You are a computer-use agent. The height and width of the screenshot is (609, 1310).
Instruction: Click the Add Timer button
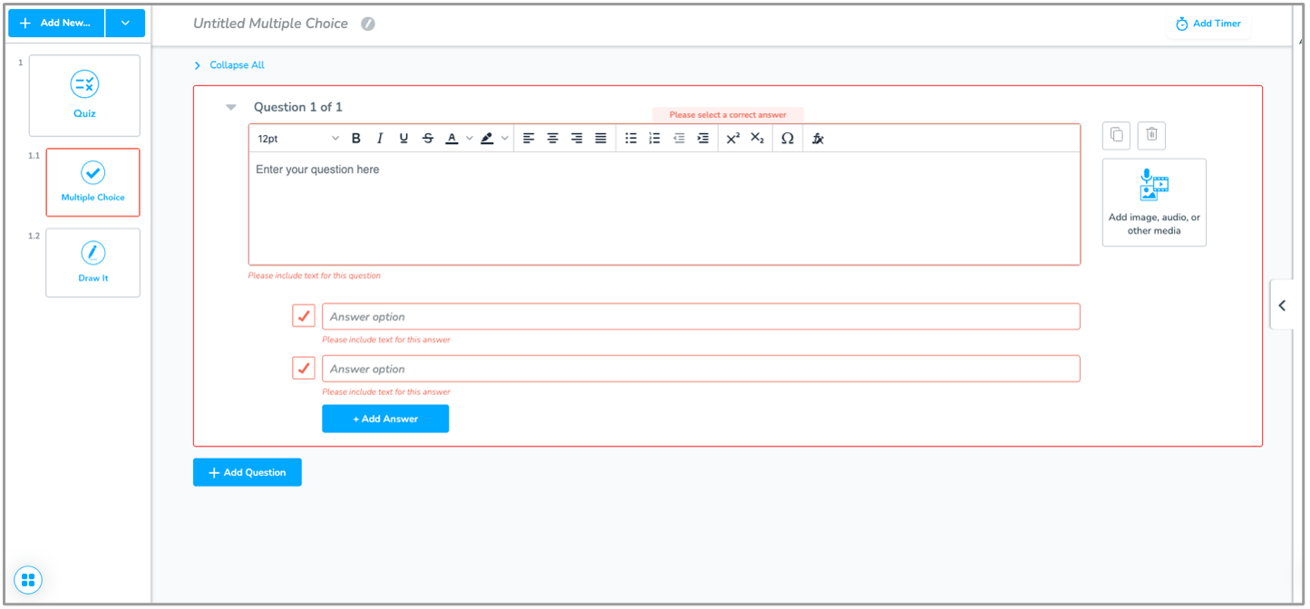click(1208, 24)
